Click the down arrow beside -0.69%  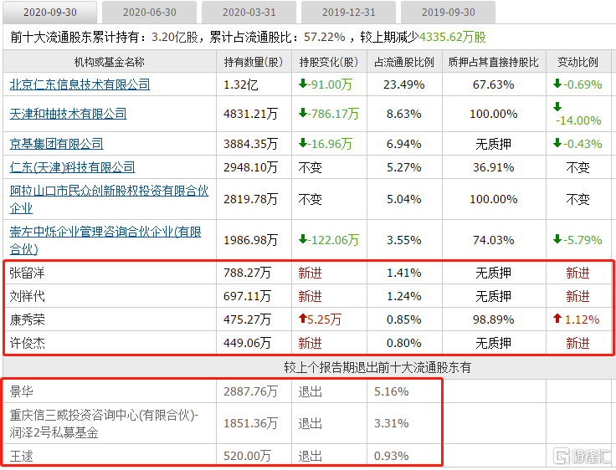click(x=557, y=84)
